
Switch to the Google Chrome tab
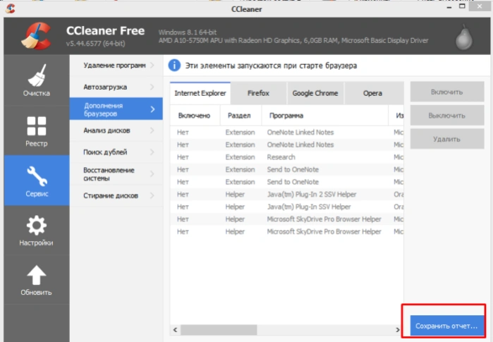[x=315, y=93]
